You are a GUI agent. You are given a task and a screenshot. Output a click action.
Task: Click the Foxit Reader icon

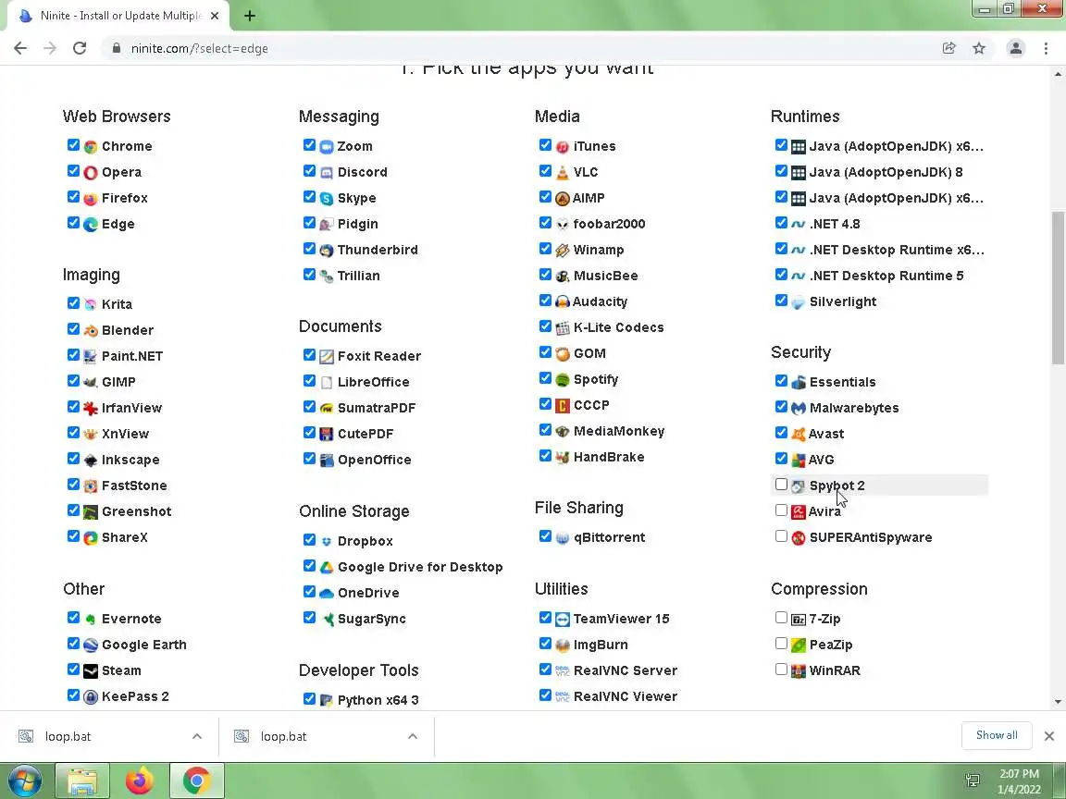point(327,357)
